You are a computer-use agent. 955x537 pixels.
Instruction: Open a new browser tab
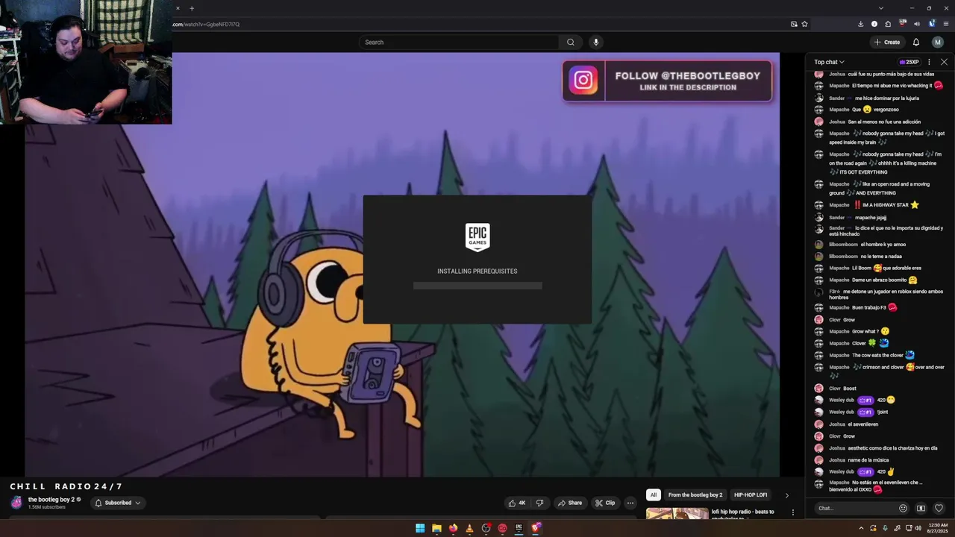[x=192, y=8]
